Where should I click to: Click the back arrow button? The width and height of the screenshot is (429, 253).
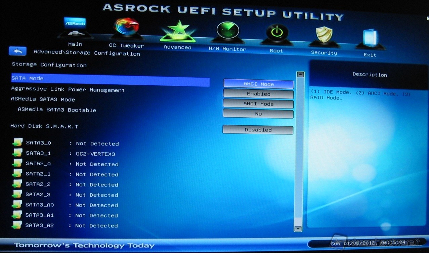18,51
